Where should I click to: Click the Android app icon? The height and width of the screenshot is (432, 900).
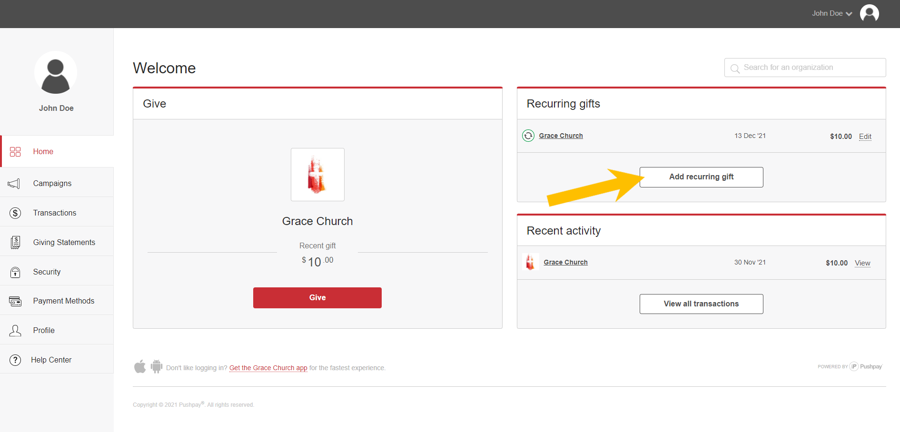(x=157, y=367)
